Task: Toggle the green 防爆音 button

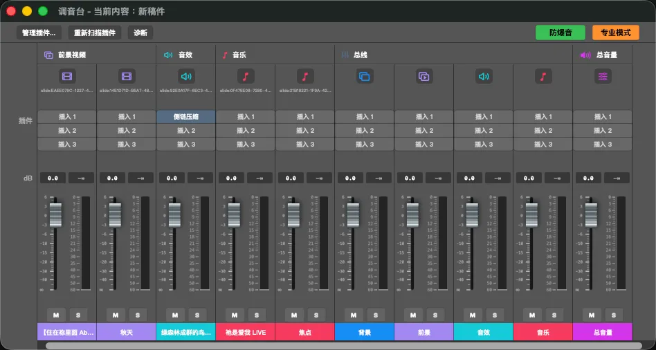Action: click(561, 33)
